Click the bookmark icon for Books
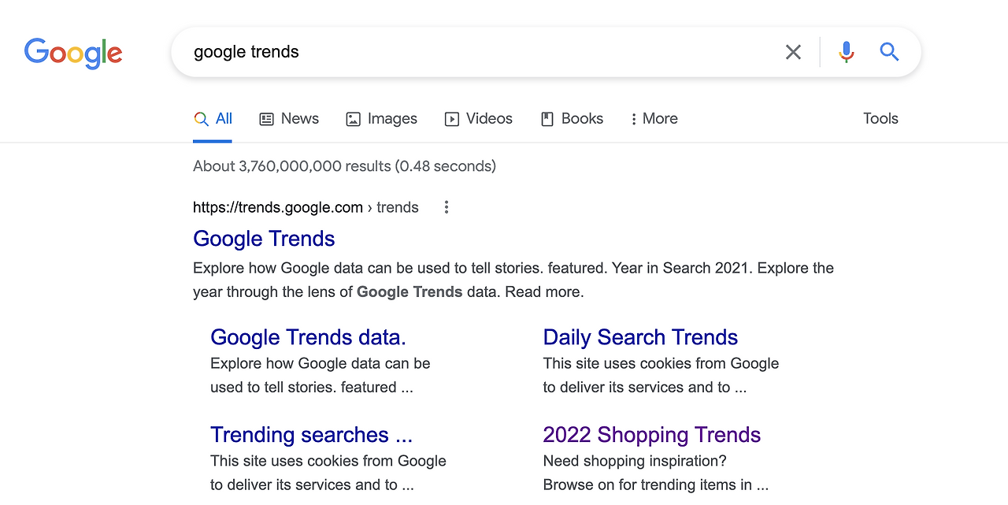Screen dimensions: 1008x505 click(547, 119)
